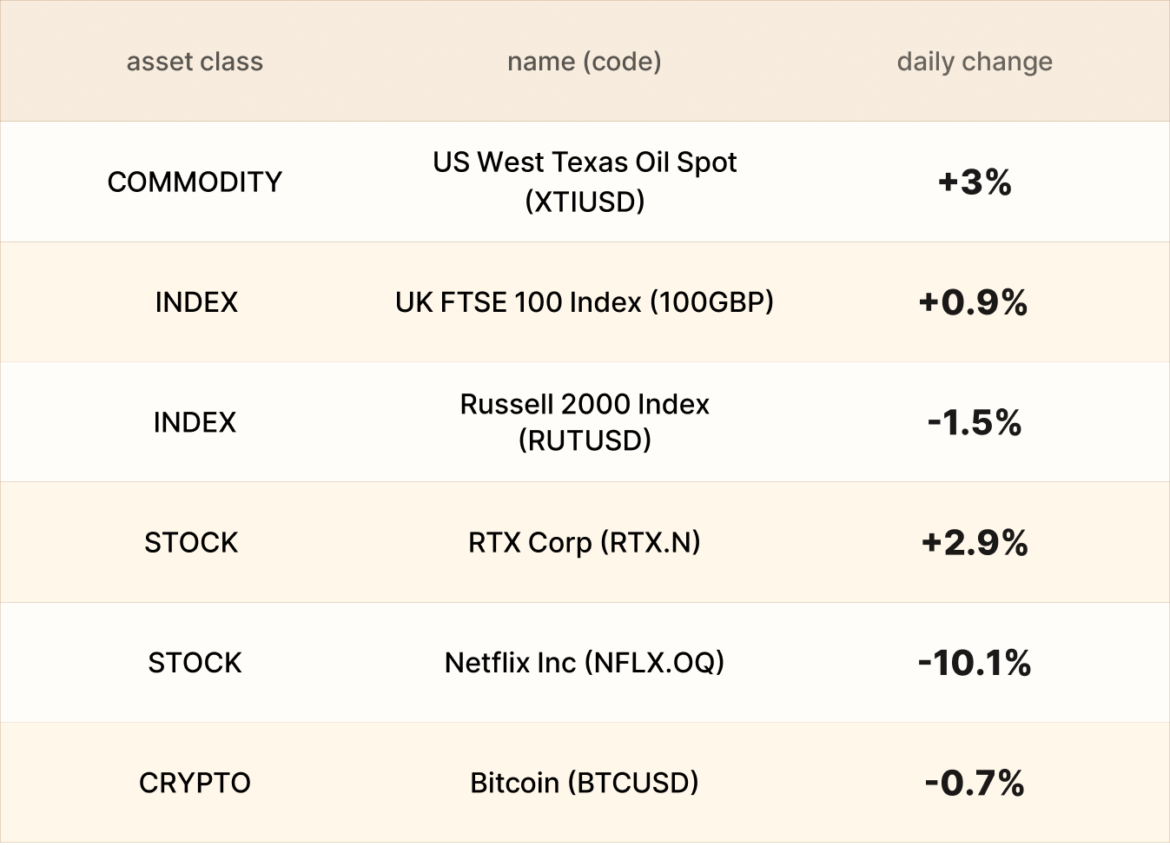Select UK FTSE 100 Index (100GBP)
This screenshot has height=847, width=1170.
pyautogui.click(x=584, y=302)
